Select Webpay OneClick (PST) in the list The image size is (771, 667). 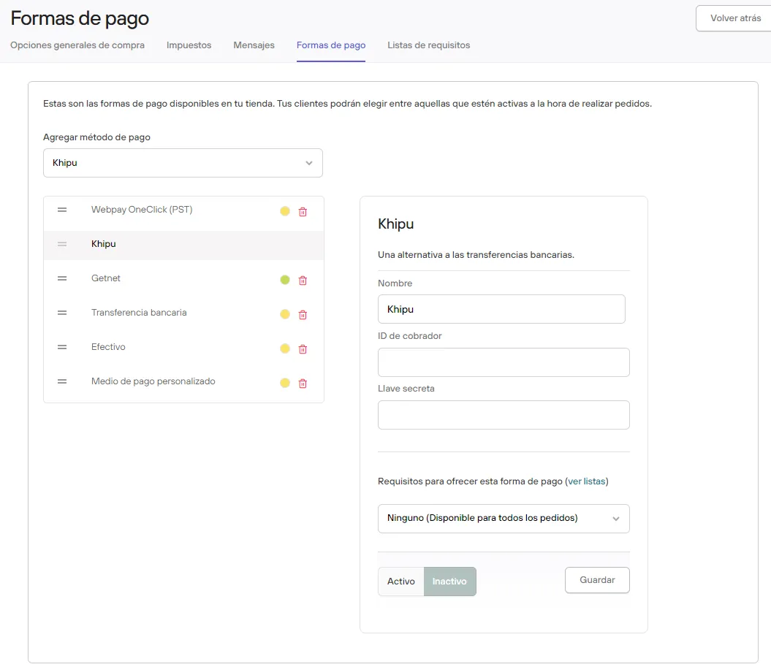click(x=183, y=210)
